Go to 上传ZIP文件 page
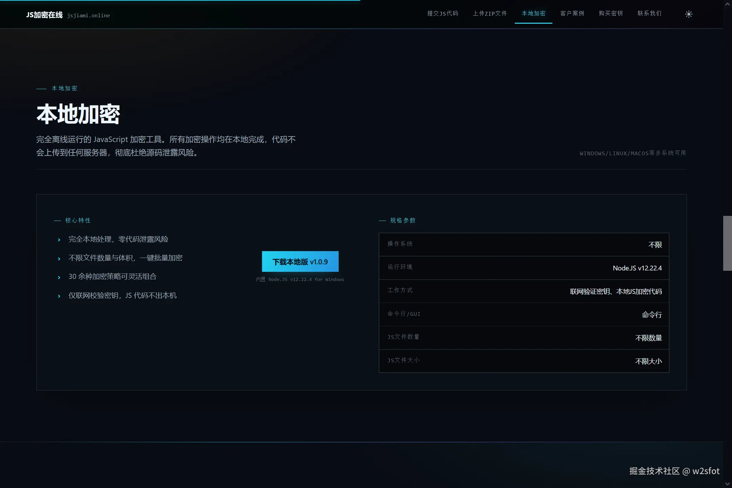Image resolution: width=732 pixels, height=488 pixels. point(490,14)
